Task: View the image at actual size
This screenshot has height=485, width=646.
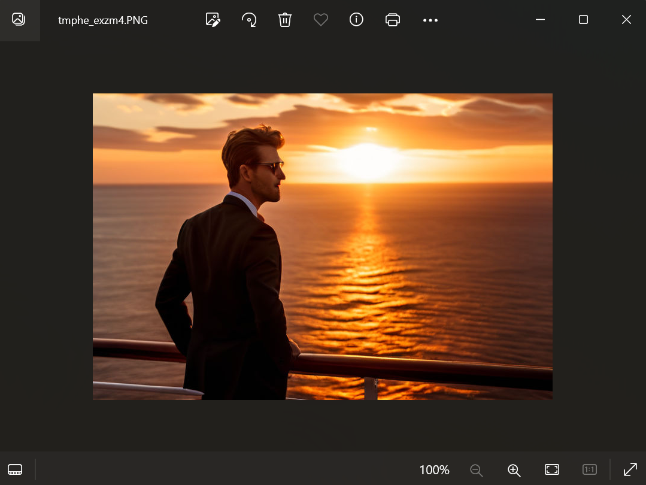Action: (x=589, y=469)
